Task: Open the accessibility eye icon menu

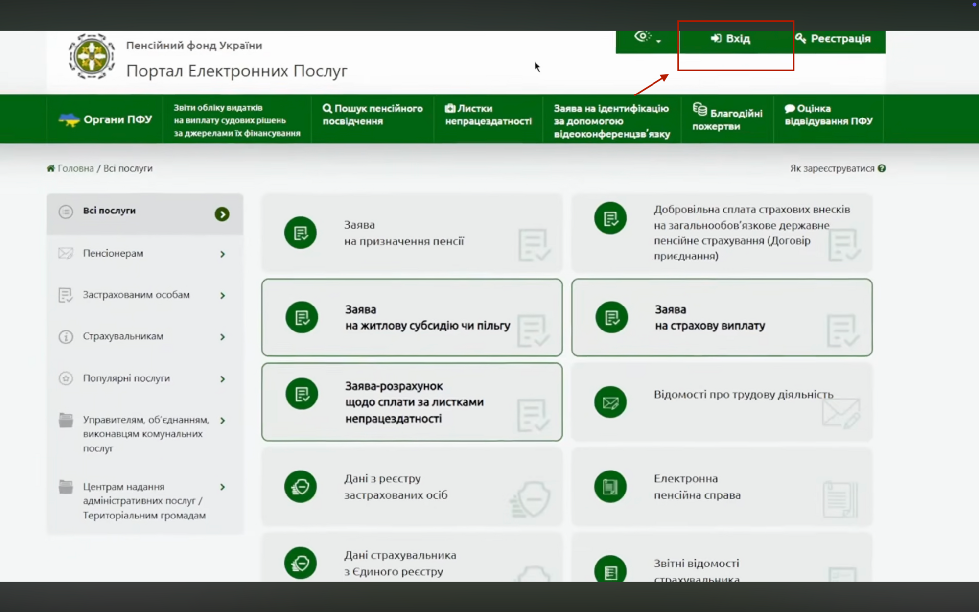Action: tap(642, 37)
